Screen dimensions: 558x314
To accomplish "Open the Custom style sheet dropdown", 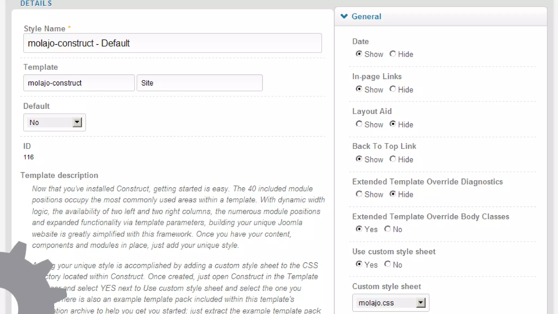I will [x=390, y=303].
